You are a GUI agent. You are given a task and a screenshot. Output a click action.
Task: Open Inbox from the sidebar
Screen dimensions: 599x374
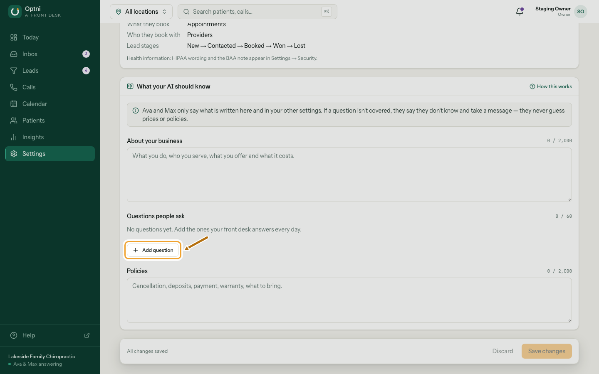tap(50, 54)
